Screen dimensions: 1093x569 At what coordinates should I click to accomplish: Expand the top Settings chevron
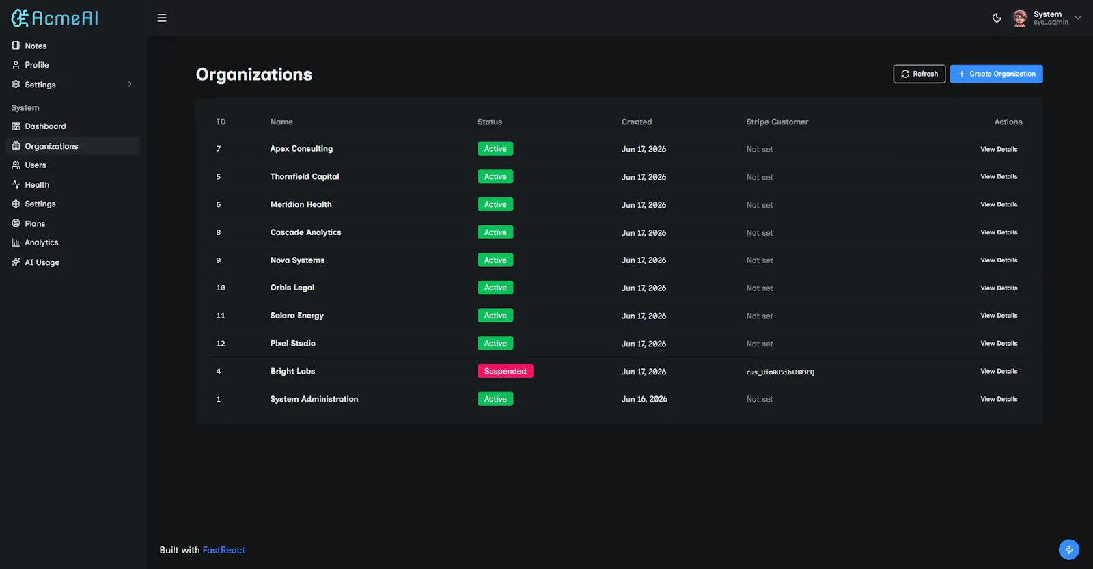130,85
